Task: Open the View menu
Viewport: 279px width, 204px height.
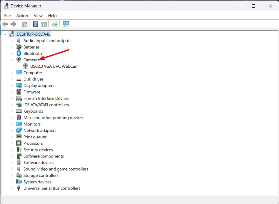Action: 38,16
